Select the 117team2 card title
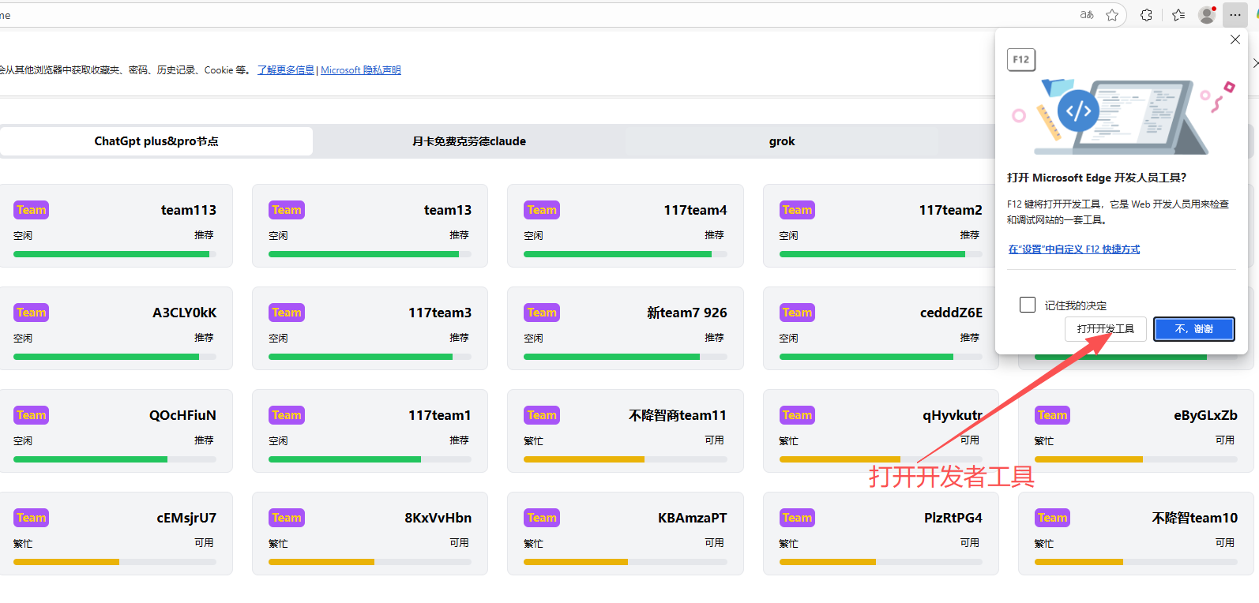1259x603 pixels. [x=951, y=210]
